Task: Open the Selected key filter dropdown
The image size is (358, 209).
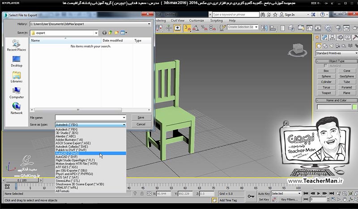Action: click(x=286, y=193)
